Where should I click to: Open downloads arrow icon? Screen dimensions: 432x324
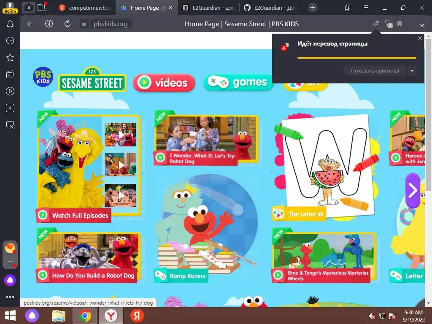(x=422, y=24)
